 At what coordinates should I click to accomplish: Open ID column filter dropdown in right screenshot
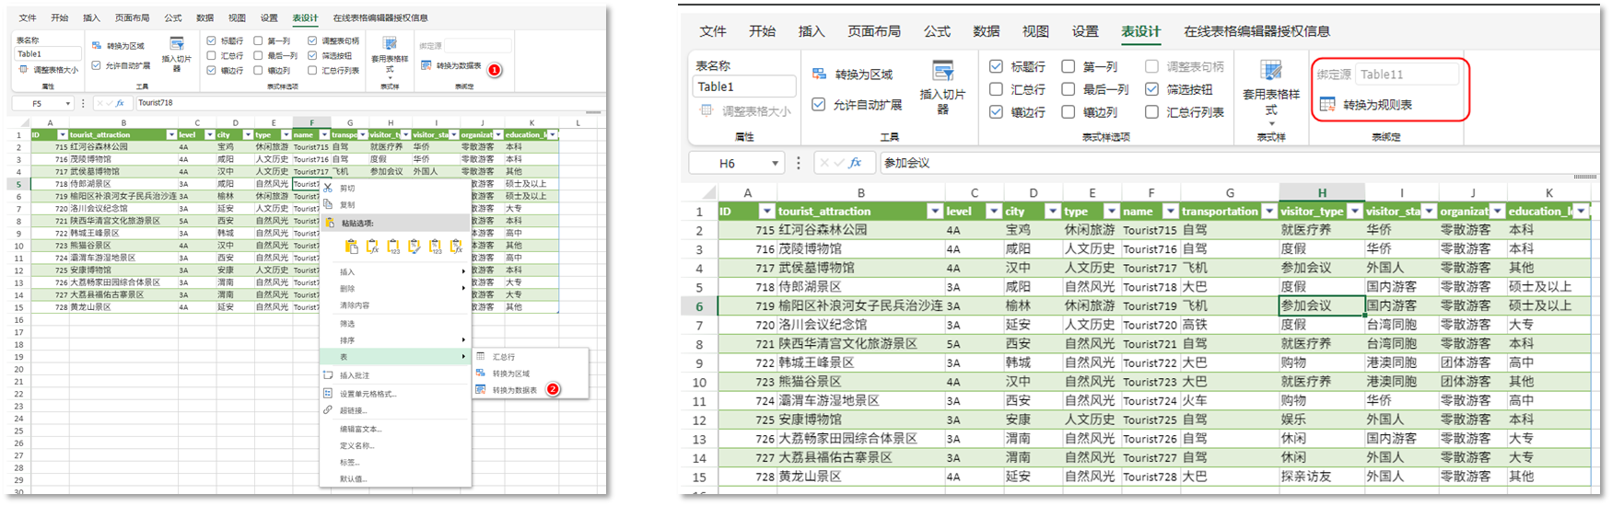coord(765,212)
